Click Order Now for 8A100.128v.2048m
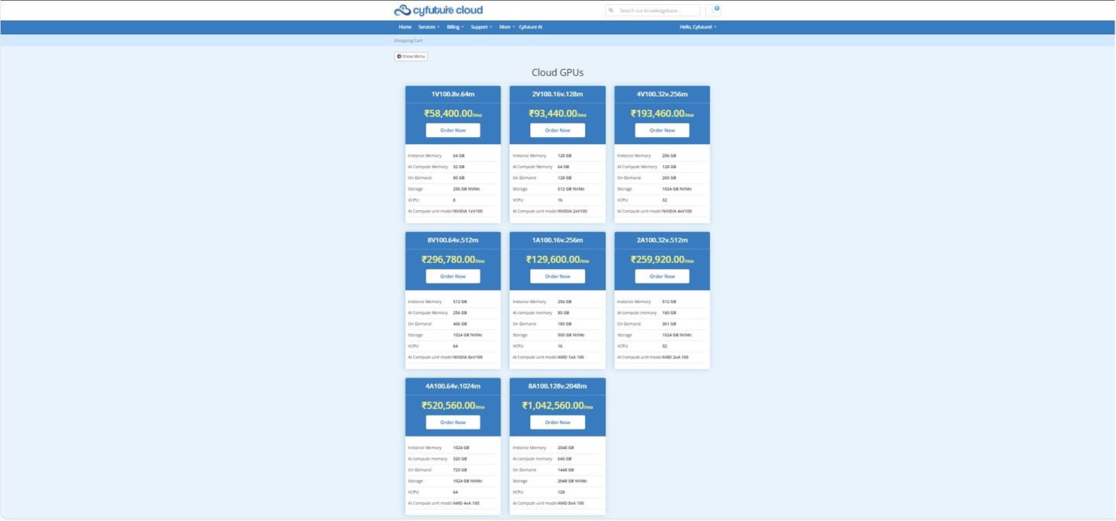This screenshot has height=521, width=1116. pyautogui.click(x=557, y=423)
